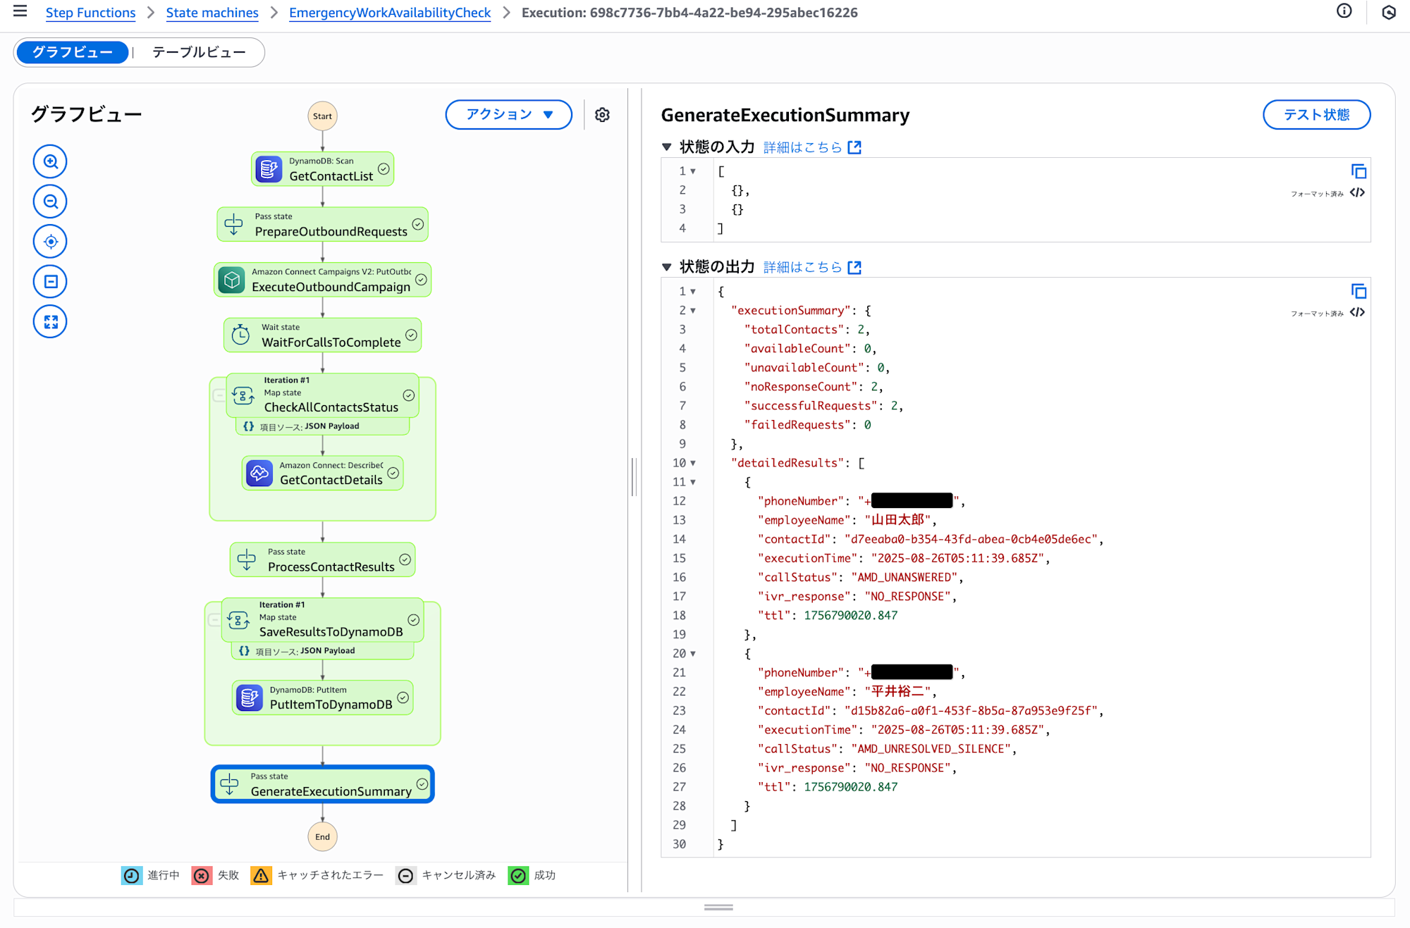Select the ProcessContactResults pass node
This screenshot has height=928, width=1410.
[x=322, y=559]
